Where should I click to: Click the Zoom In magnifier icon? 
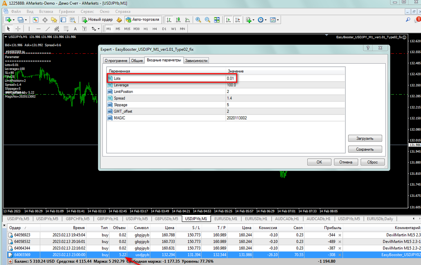click(x=198, y=19)
